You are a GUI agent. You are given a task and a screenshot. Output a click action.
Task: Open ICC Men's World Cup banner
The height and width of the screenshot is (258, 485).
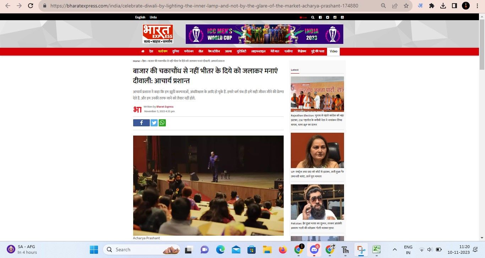pos(264,34)
